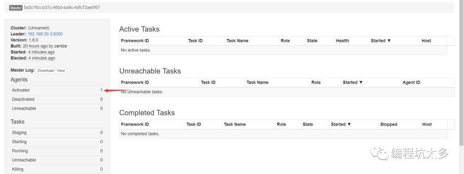The width and height of the screenshot is (464, 174).
Task: Sort Active Tasks by Started column
Action: click(x=380, y=41)
